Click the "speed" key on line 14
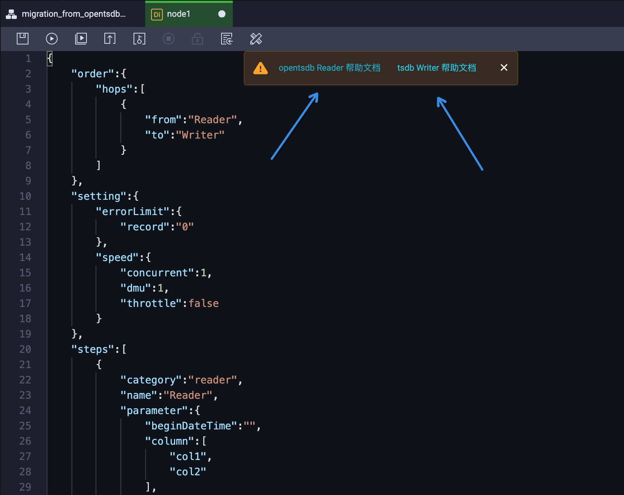This screenshot has width=624, height=495. point(118,257)
